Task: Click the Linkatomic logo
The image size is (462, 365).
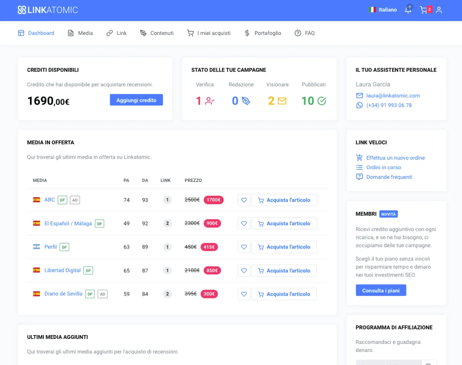Action: [48, 10]
